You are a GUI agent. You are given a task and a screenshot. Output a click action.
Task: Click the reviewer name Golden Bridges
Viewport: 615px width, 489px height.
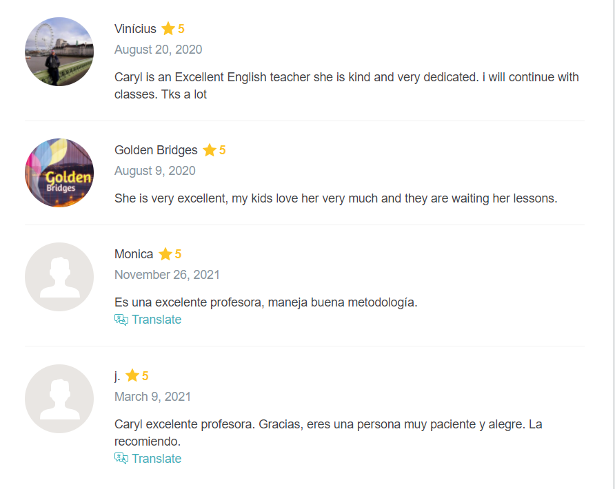click(156, 150)
